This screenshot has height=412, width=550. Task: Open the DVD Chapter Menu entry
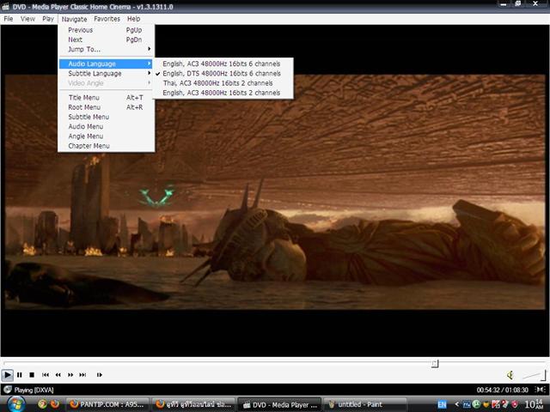pyautogui.click(x=106, y=146)
